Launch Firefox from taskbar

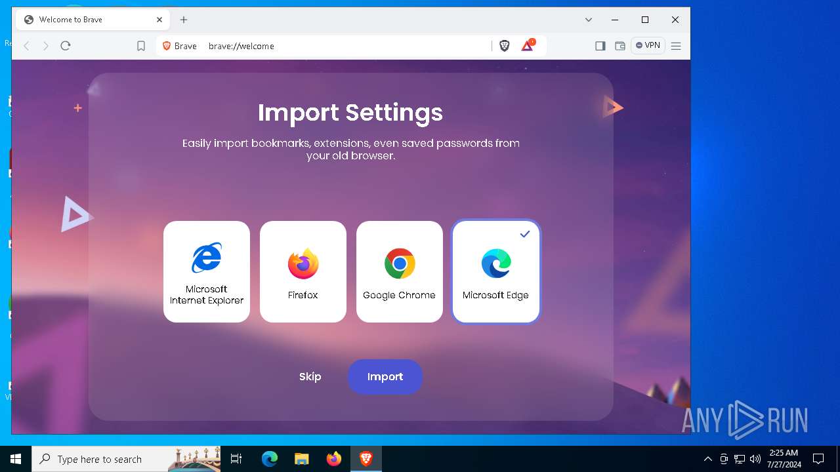(x=334, y=459)
